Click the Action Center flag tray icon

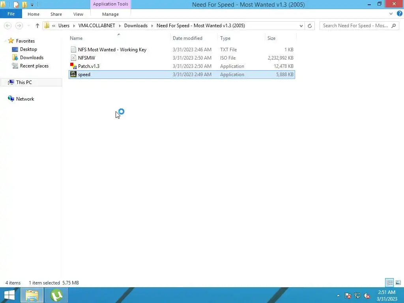tap(348, 296)
